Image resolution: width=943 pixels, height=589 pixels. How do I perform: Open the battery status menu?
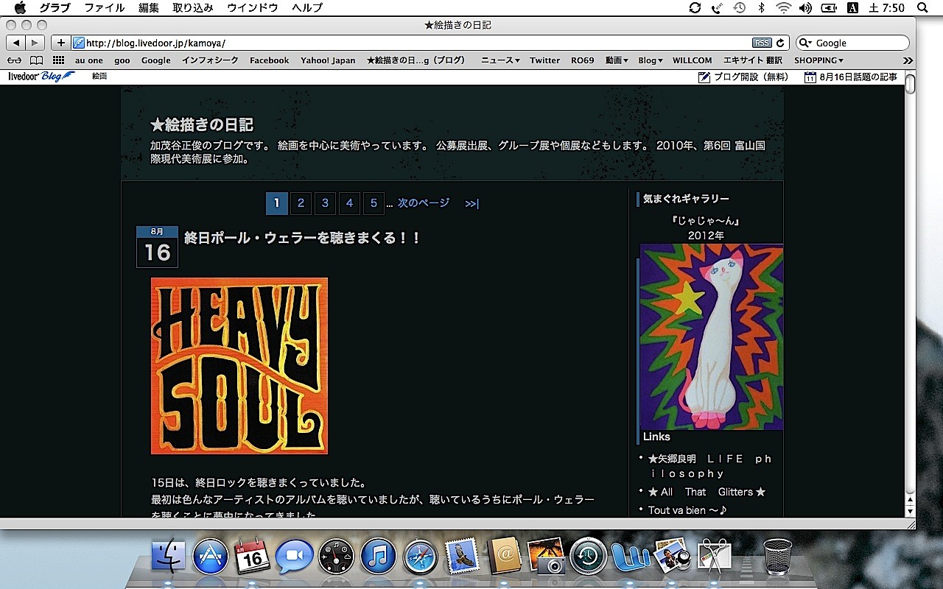(x=829, y=7)
